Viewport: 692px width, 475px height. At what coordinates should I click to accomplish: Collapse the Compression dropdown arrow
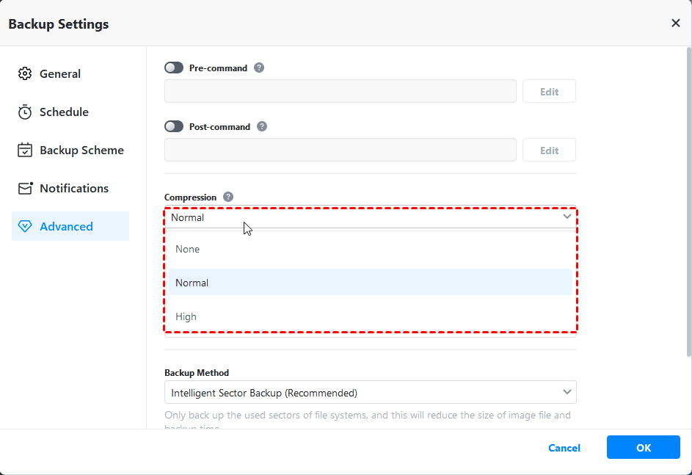(x=567, y=217)
